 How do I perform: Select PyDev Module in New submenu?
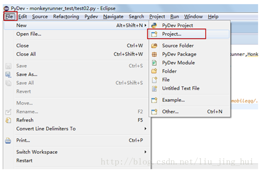(x=189, y=63)
